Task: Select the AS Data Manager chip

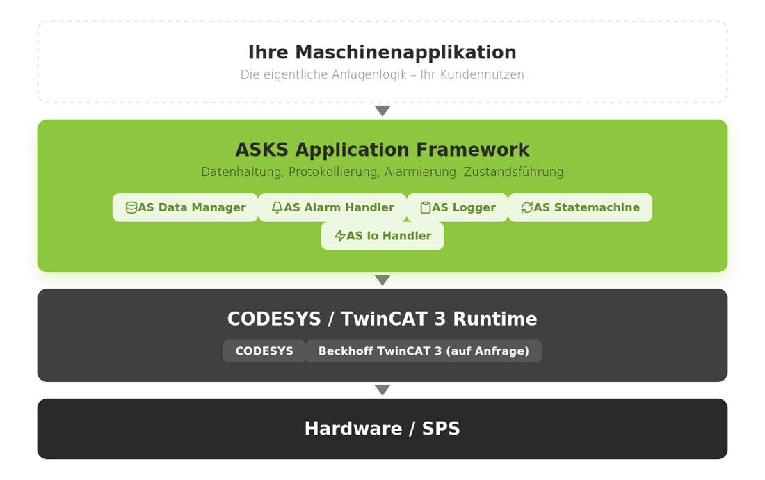Action: (x=186, y=208)
